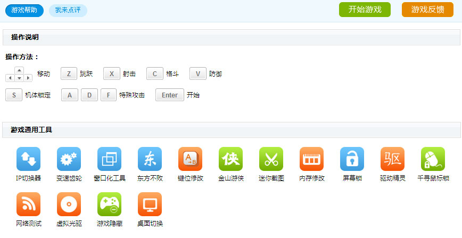
Task: Click the 屏幕锁 padlock icon
Action: (352, 159)
